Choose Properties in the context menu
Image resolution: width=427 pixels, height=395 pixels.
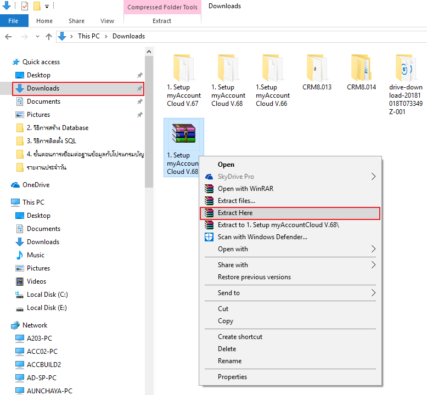290,377
